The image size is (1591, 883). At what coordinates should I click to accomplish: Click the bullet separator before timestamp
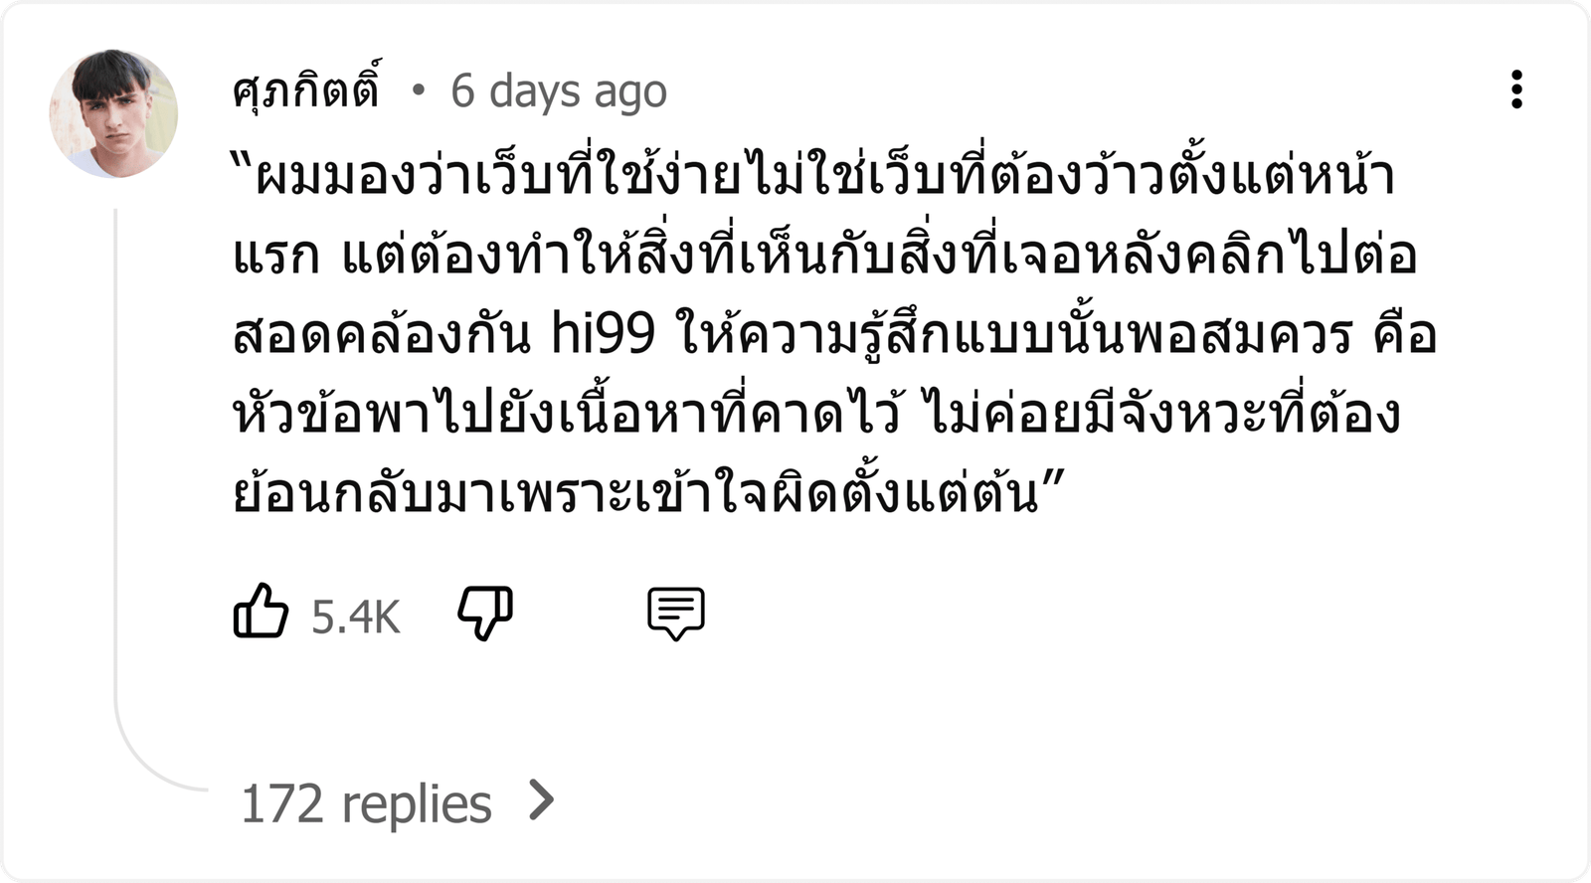418,91
